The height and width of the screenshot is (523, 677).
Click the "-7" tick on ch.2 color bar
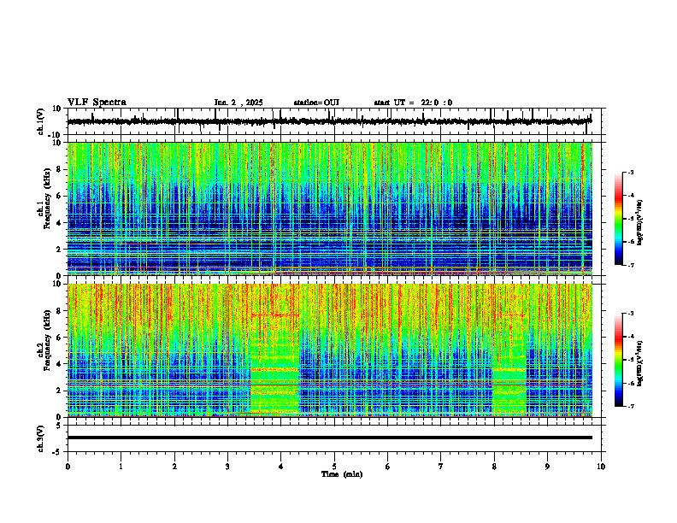click(x=631, y=406)
